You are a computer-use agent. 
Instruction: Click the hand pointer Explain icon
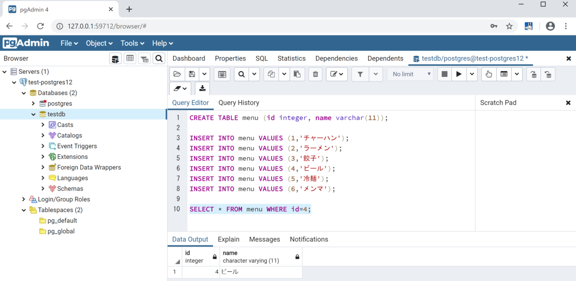coord(489,74)
